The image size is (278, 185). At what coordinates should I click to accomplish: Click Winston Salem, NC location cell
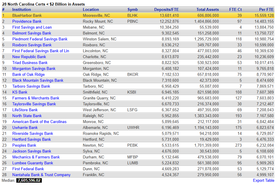100,39
